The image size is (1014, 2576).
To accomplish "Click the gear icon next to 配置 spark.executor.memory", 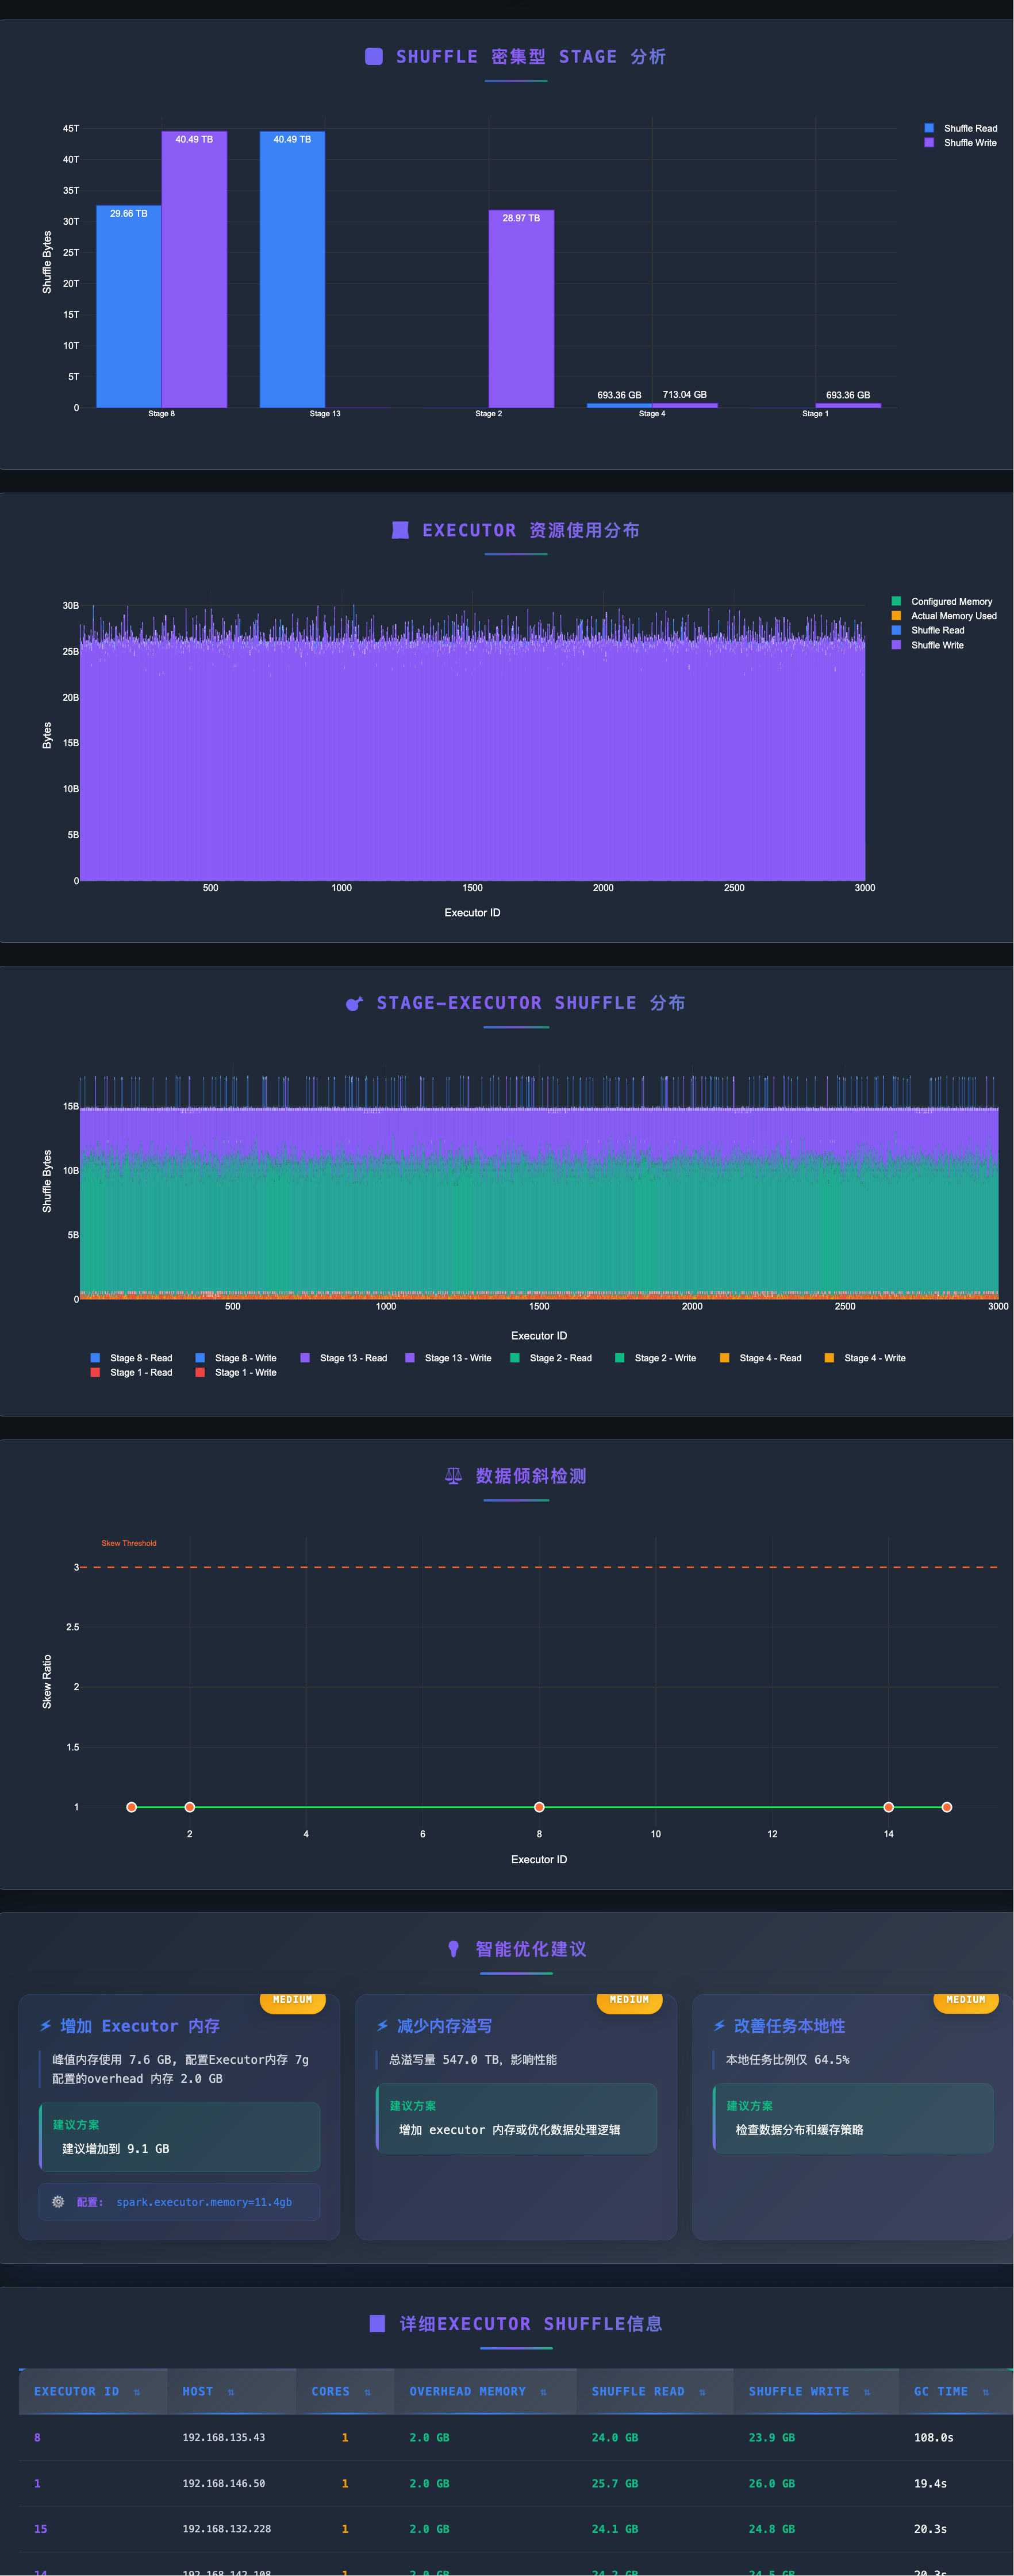I will [58, 2202].
